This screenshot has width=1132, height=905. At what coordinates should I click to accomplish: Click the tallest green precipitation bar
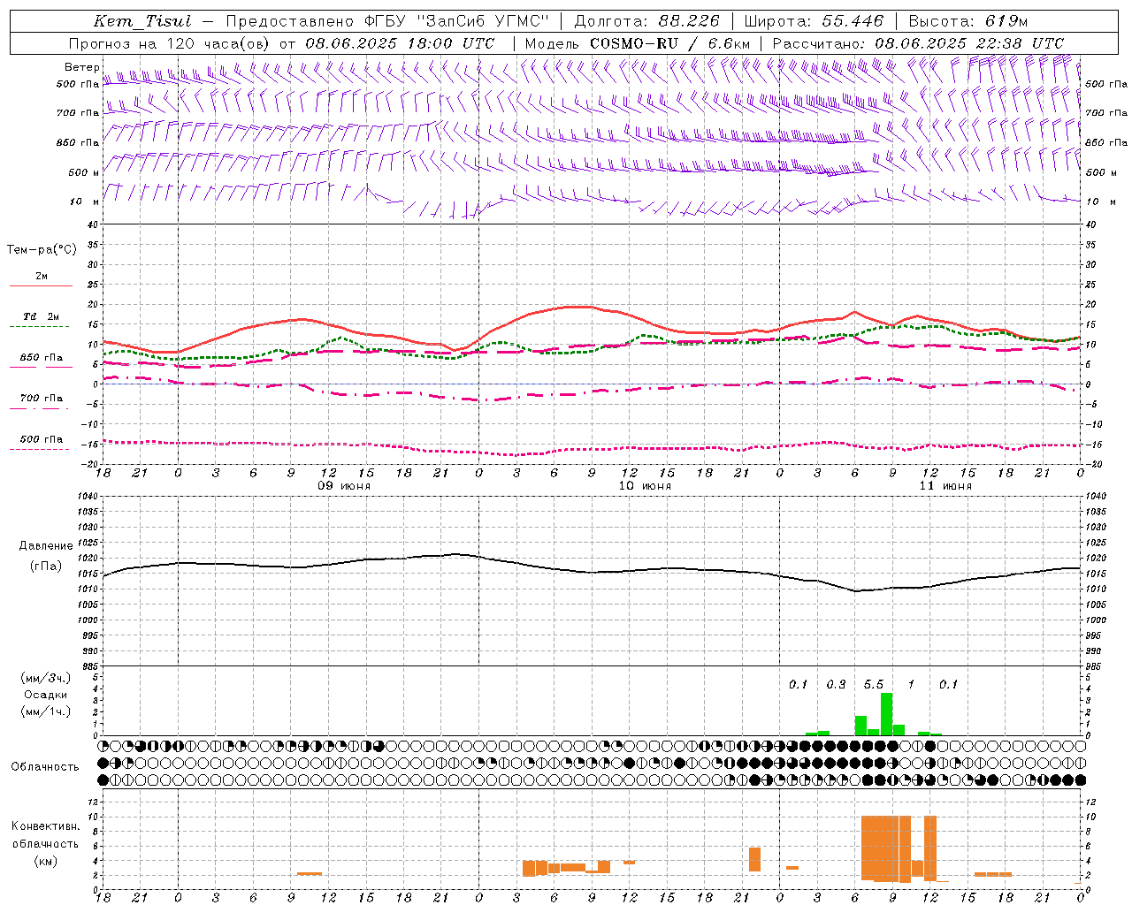pyautogui.click(x=886, y=714)
